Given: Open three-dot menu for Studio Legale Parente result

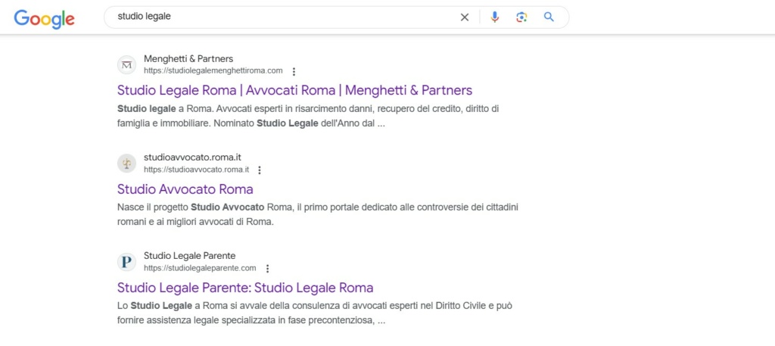Looking at the screenshot, I should click(267, 269).
